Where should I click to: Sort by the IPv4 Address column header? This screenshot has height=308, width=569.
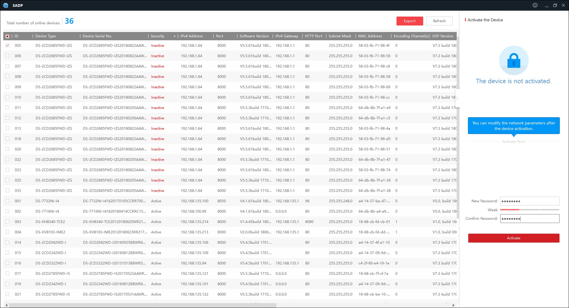pos(192,36)
